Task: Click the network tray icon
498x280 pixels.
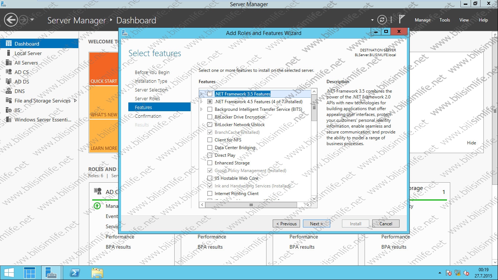Action: (458, 273)
